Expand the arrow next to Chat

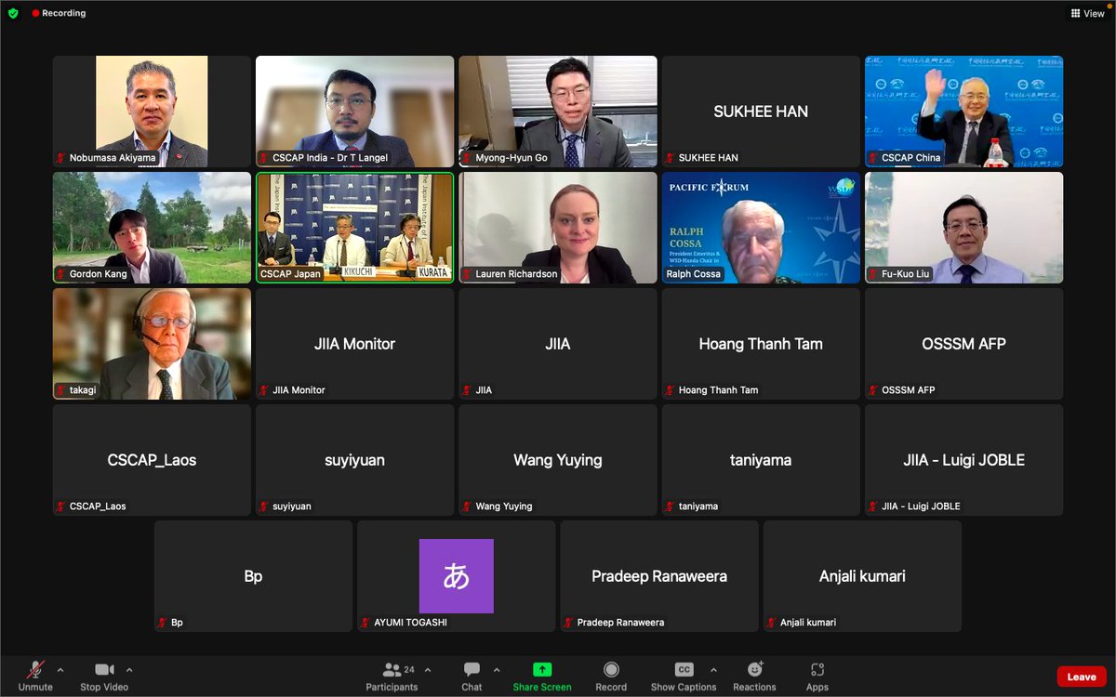[497, 669]
